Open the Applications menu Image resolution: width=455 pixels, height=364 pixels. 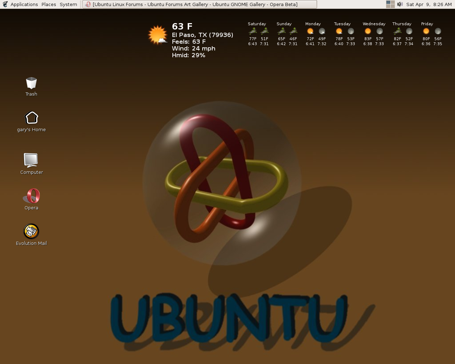(x=24, y=4)
